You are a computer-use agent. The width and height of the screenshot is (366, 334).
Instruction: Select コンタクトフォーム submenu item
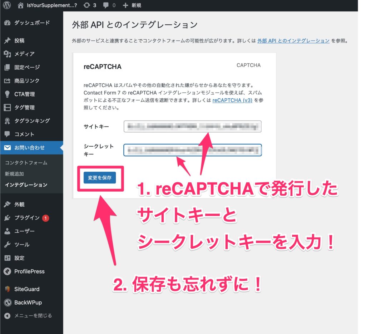coord(26,163)
